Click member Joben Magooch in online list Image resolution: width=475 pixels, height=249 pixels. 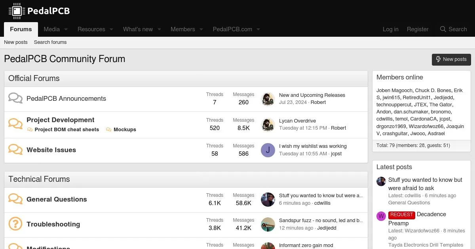(394, 91)
